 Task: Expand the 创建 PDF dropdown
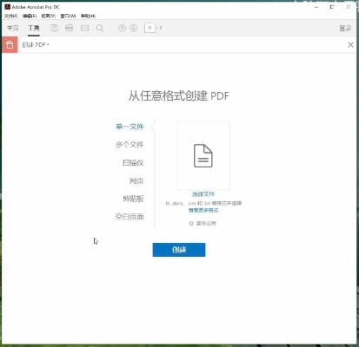(36, 45)
